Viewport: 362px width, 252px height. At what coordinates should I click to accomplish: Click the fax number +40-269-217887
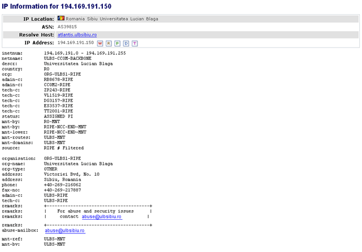(62, 189)
